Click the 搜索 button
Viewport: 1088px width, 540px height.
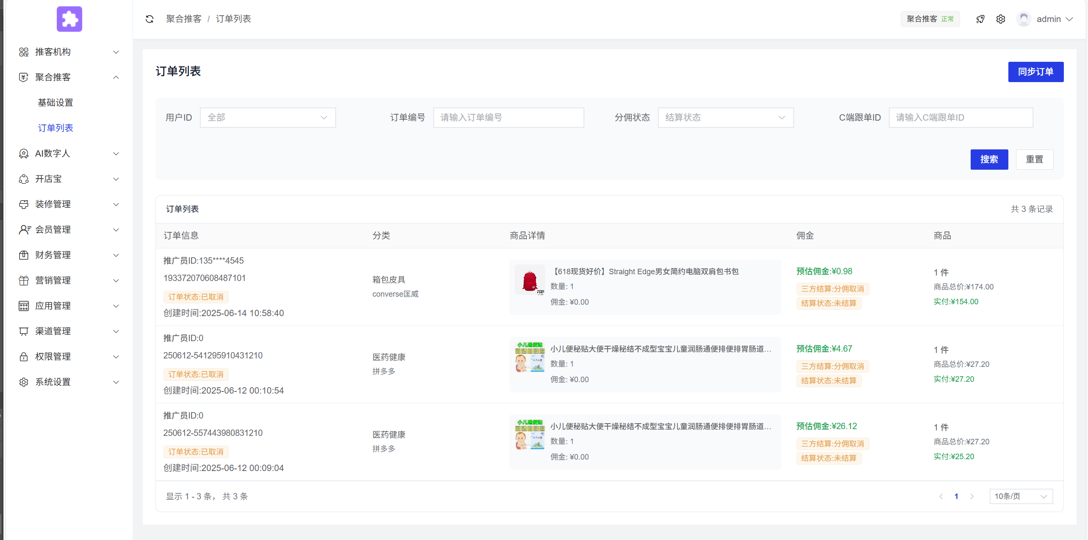989,160
